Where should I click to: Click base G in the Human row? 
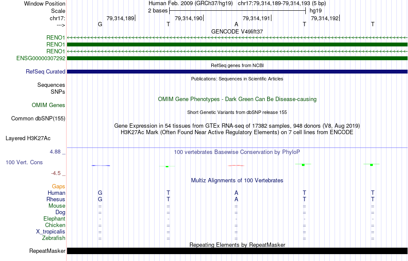(x=100, y=193)
